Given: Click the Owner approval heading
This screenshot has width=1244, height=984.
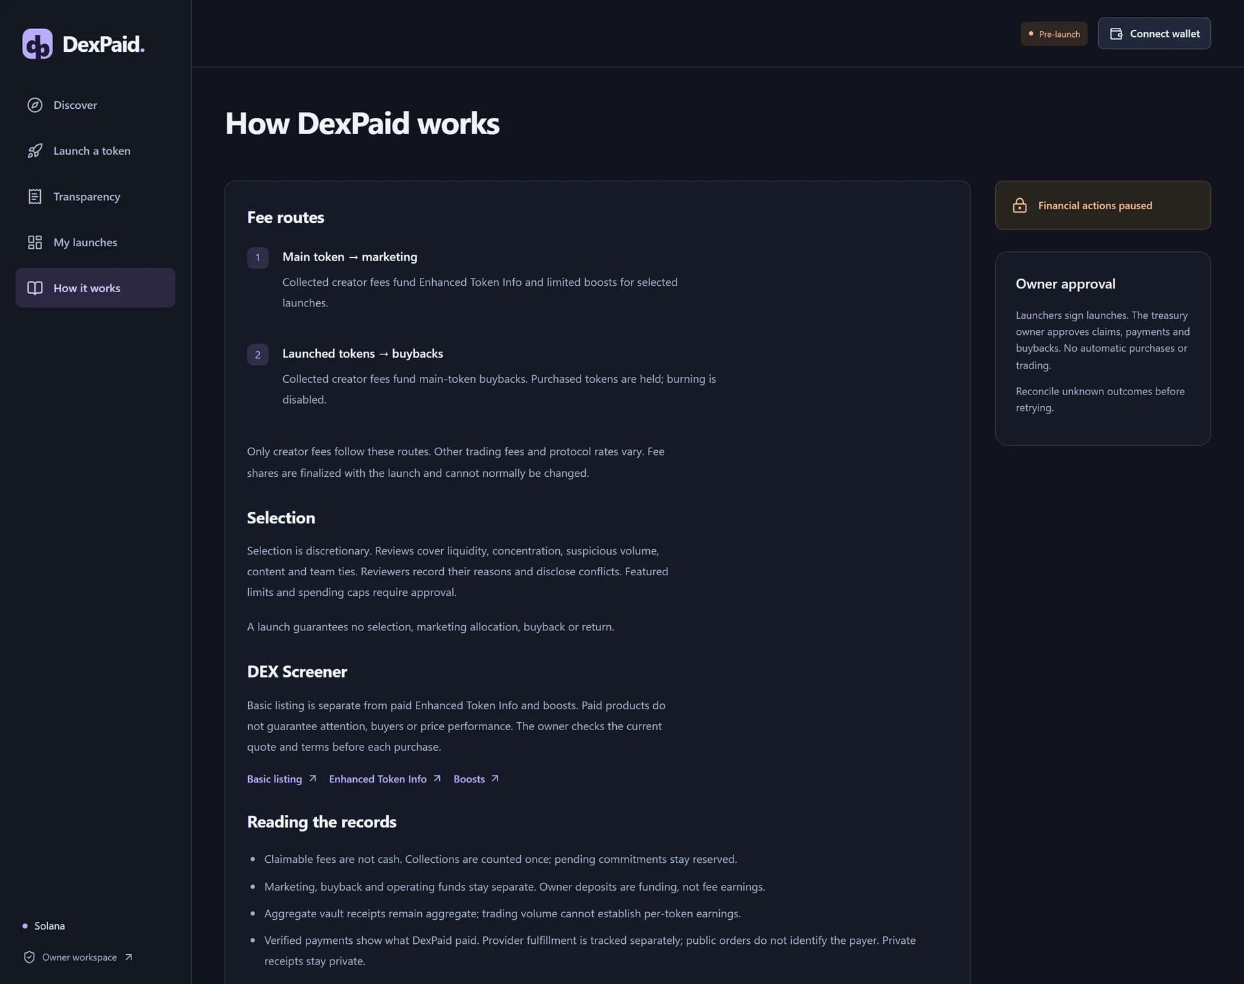Looking at the screenshot, I should pyautogui.click(x=1066, y=284).
